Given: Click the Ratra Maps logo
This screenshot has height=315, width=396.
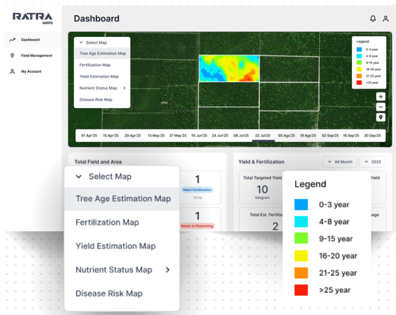Looking at the screenshot, I should [x=32, y=18].
